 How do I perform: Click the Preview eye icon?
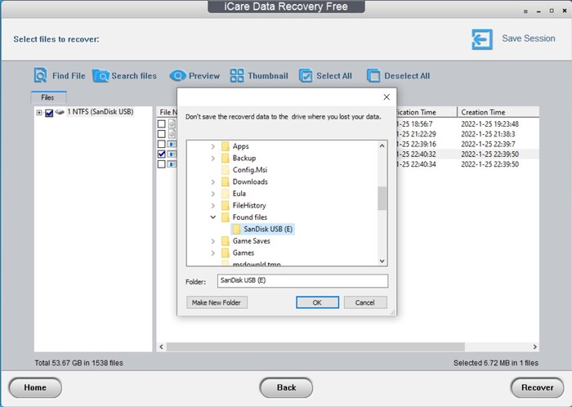tap(177, 75)
